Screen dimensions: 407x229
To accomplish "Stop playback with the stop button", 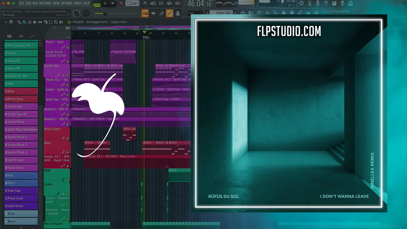I will pyautogui.click(x=113, y=3).
